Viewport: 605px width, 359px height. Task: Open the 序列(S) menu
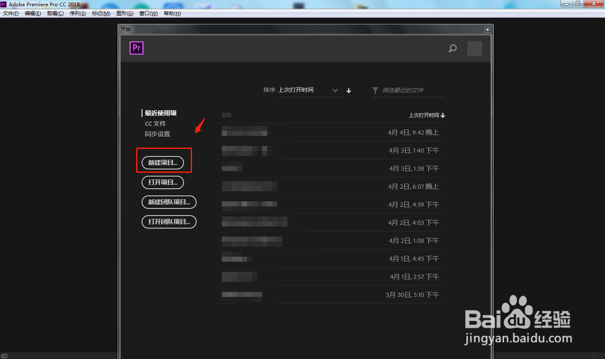point(78,13)
